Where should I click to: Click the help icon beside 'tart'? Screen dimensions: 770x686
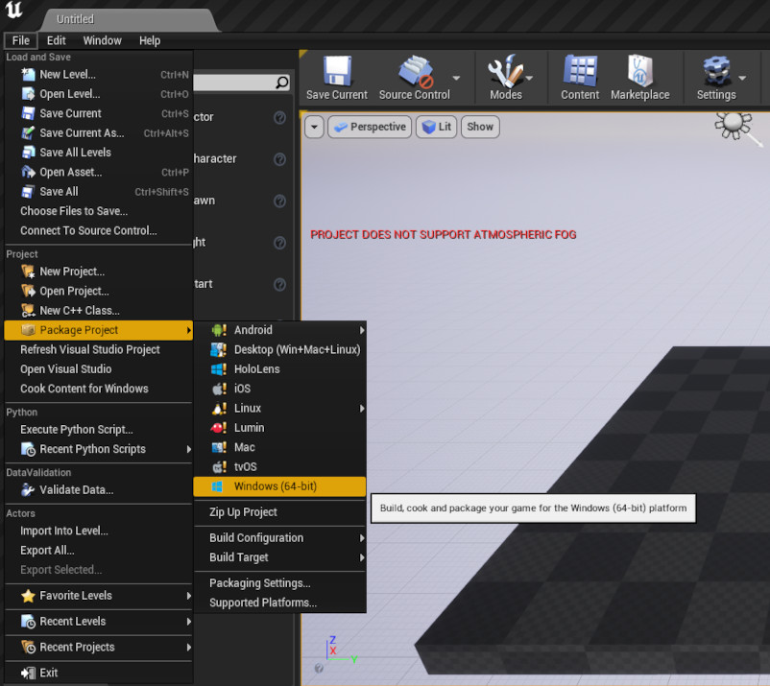tap(280, 284)
